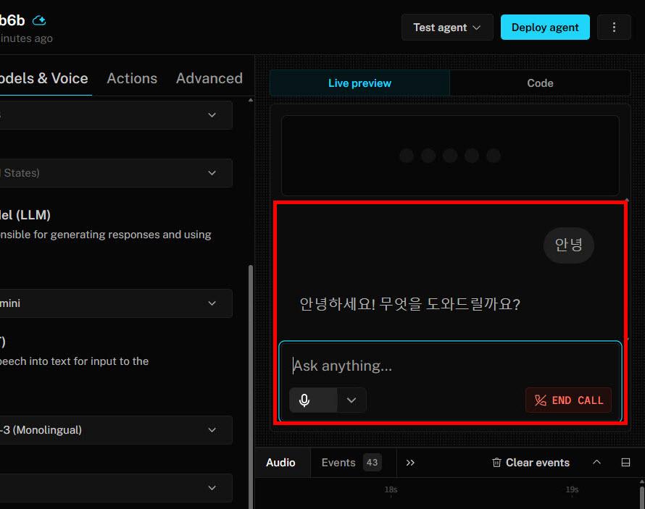Click the Deploy agent button

[x=545, y=27]
